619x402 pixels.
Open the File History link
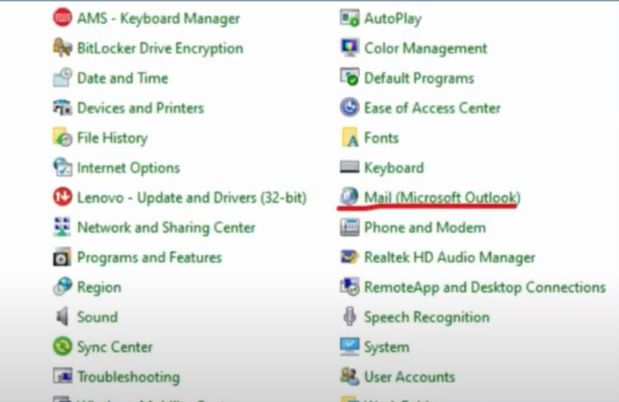[x=112, y=138]
